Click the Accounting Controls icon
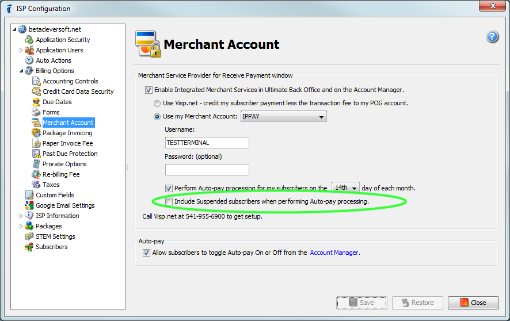Image resolution: width=510 pixels, height=321 pixels. click(36, 81)
